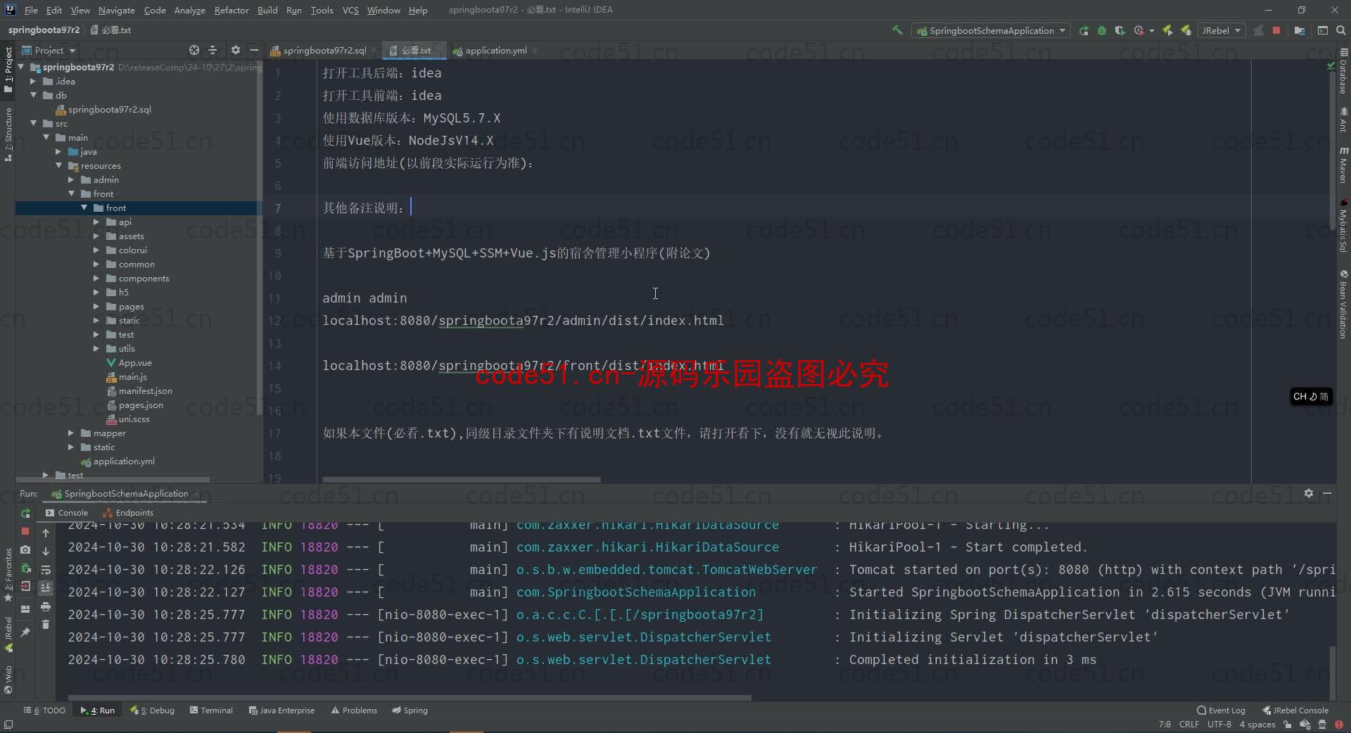
Task: Rerun SpringbootSchemaApplication from the main toolbar
Action: [x=1084, y=30]
